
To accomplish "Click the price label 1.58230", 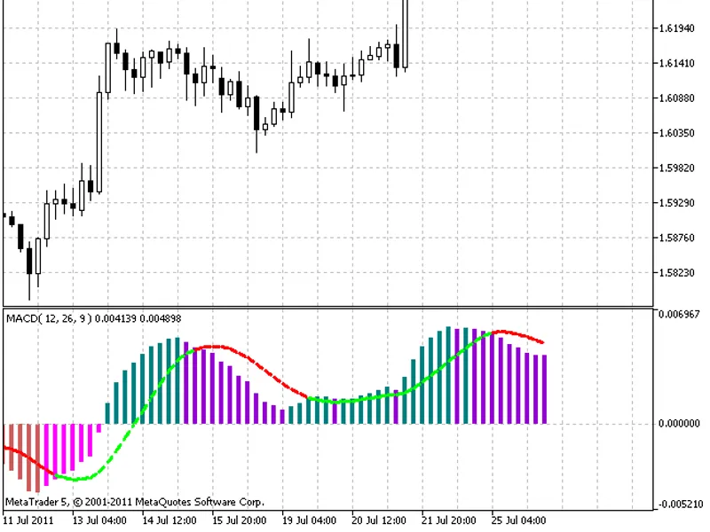I will click(677, 273).
